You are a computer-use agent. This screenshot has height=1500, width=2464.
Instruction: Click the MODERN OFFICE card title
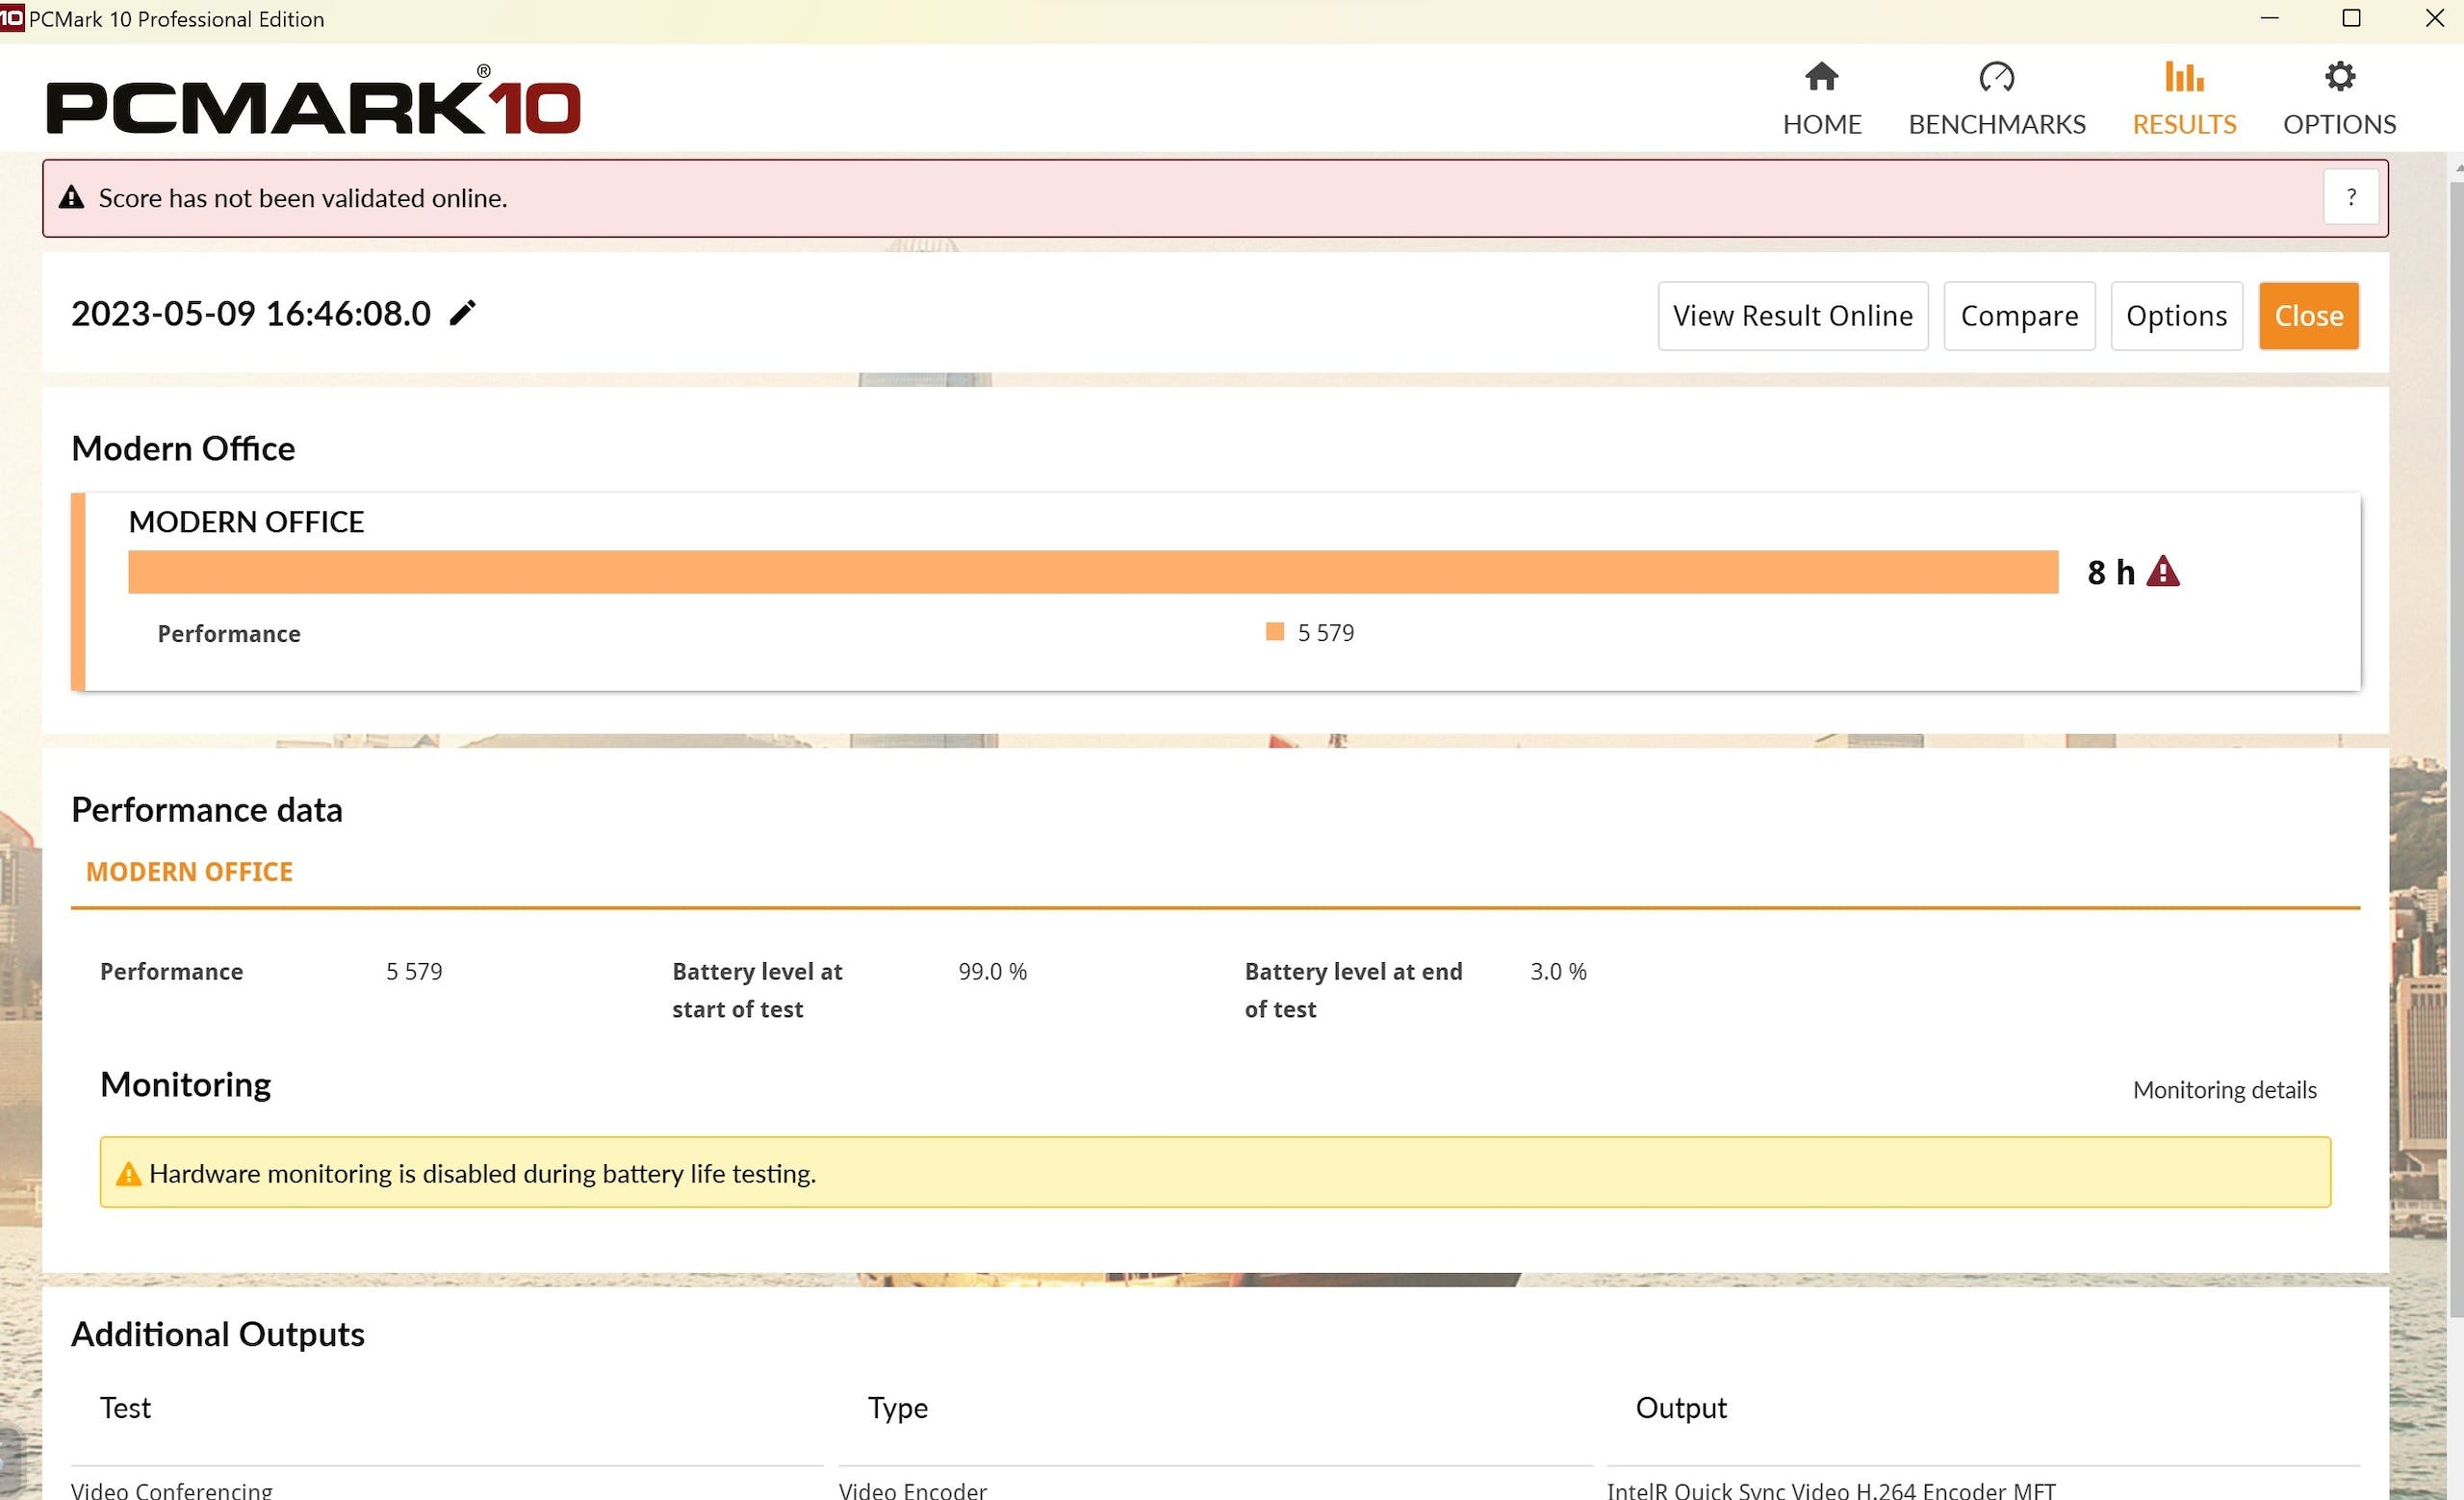click(246, 521)
